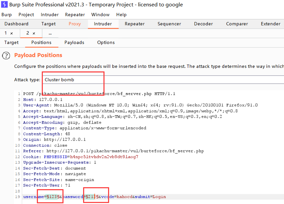Image resolution: width=284 pixels, height=204 pixels.
Task: Select the Intruder tool tab
Action: [103, 24]
